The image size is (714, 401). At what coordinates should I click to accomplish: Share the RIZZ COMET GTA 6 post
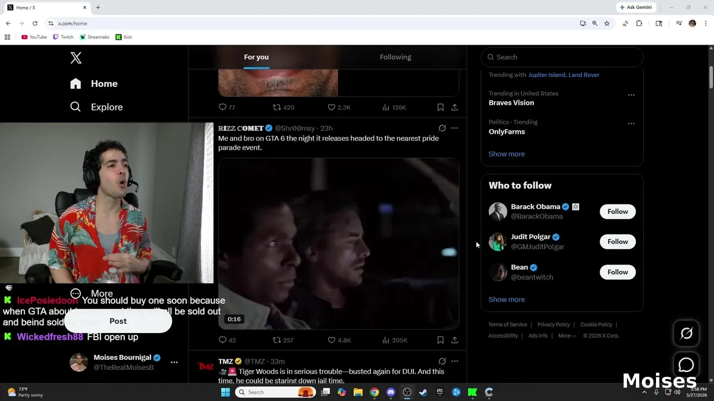tap(455, 340)
